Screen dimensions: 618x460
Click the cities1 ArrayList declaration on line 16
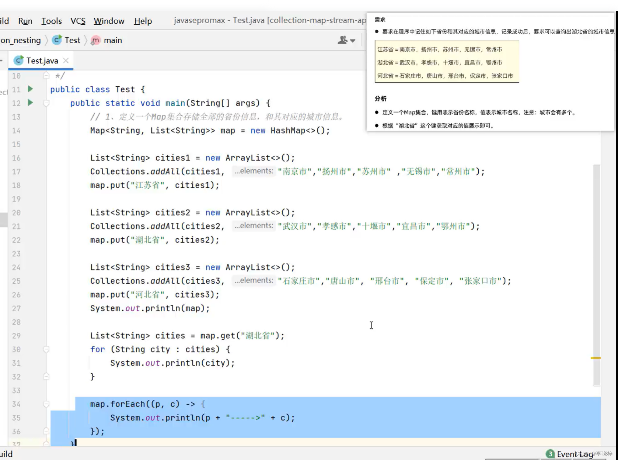coord(193,158)
